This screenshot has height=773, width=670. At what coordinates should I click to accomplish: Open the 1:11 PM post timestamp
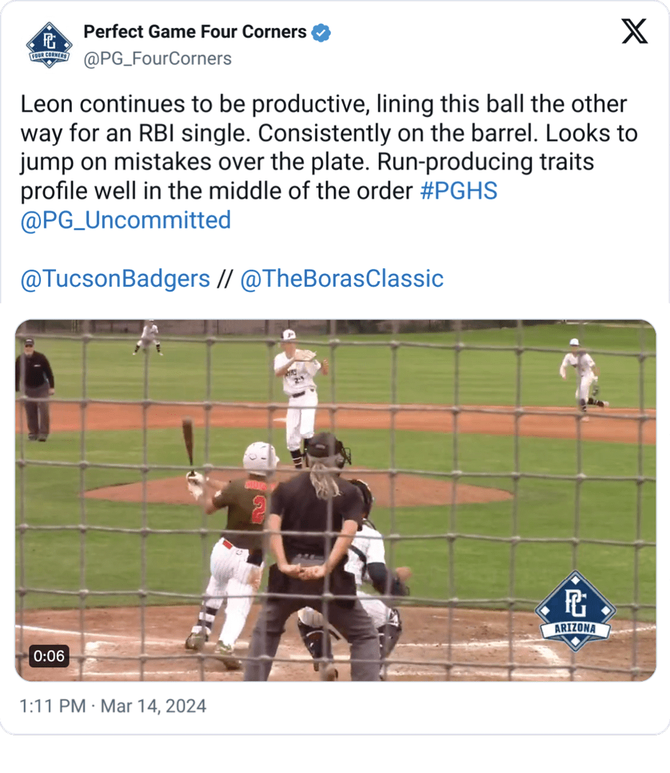tap(53, 705)
